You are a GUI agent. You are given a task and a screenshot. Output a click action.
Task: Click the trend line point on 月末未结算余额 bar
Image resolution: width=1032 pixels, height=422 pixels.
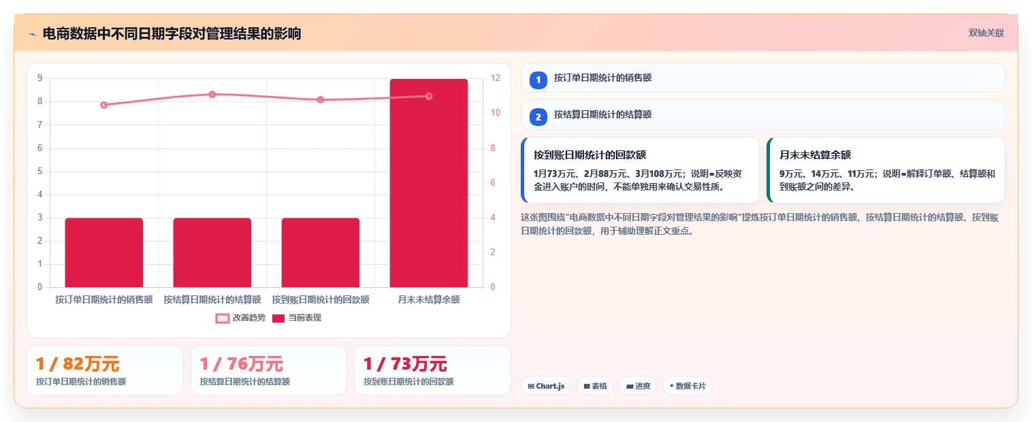point(429,96)
